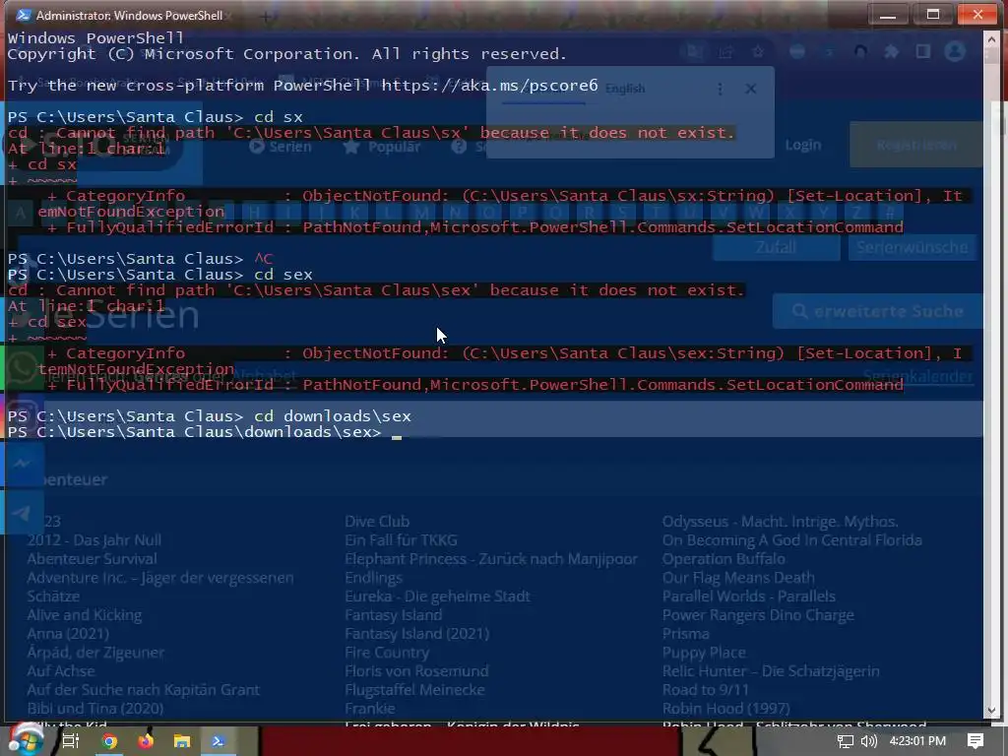Click the Serienwünsche button
This screenshot has height=756, width=1008.
[913, 247]
